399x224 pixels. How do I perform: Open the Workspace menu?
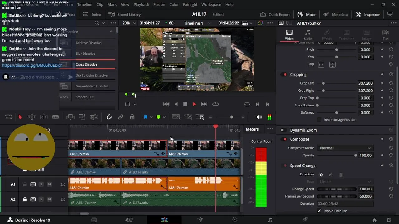coord(211,5)
